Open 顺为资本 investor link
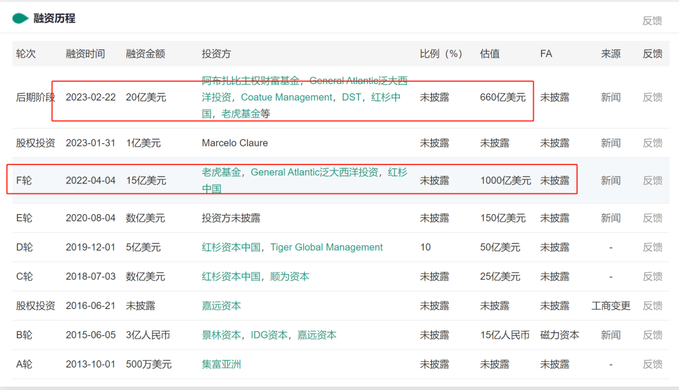 290,277
